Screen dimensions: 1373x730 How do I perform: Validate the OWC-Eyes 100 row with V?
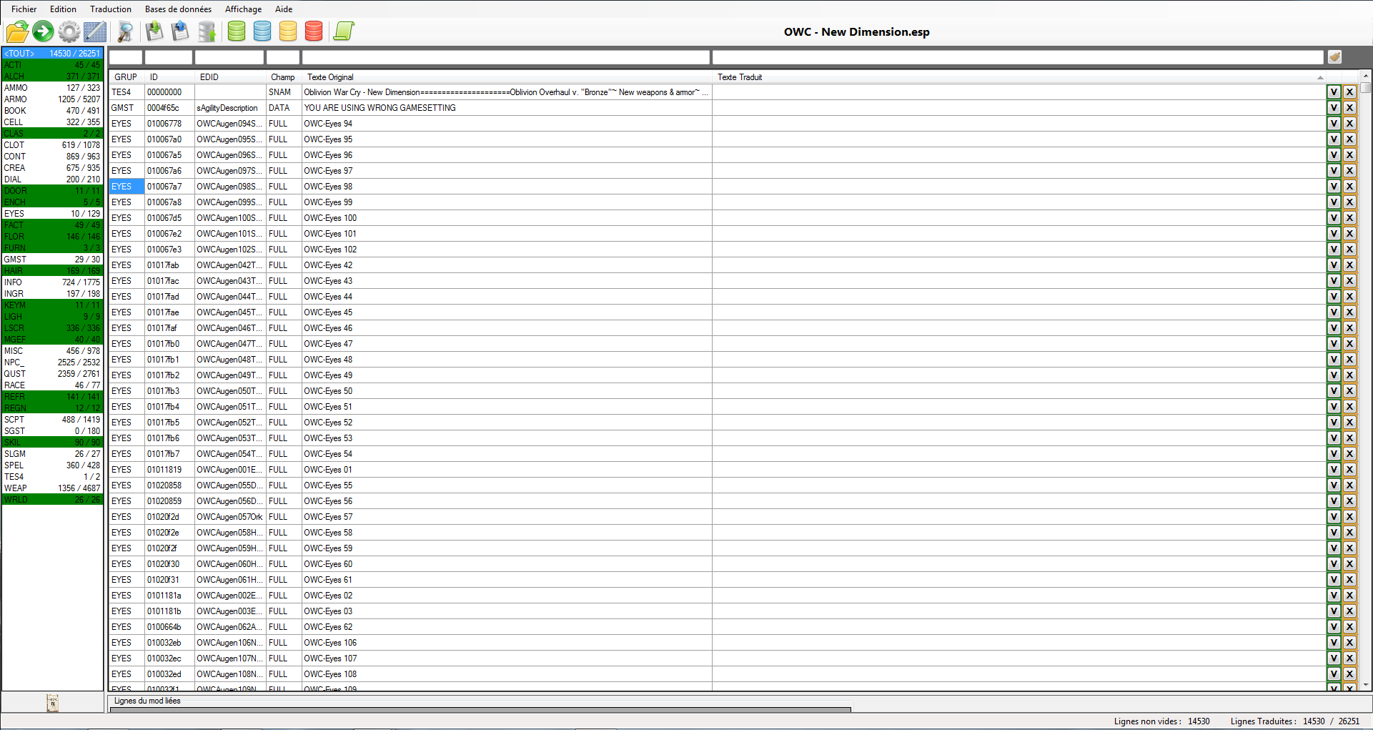point(1334,218)
